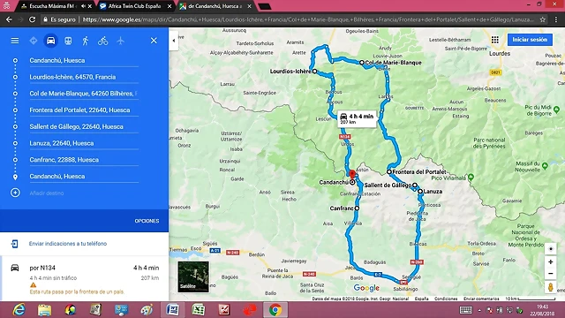Close the Africa Twin Club España tab
This screenshot has height=318, width=565.
pos(169,6)
